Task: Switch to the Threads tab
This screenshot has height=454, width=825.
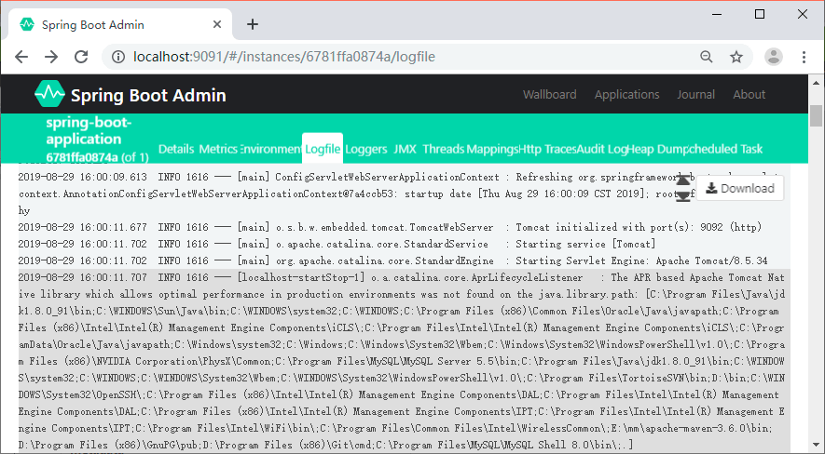Action: [x=444, y=149]
